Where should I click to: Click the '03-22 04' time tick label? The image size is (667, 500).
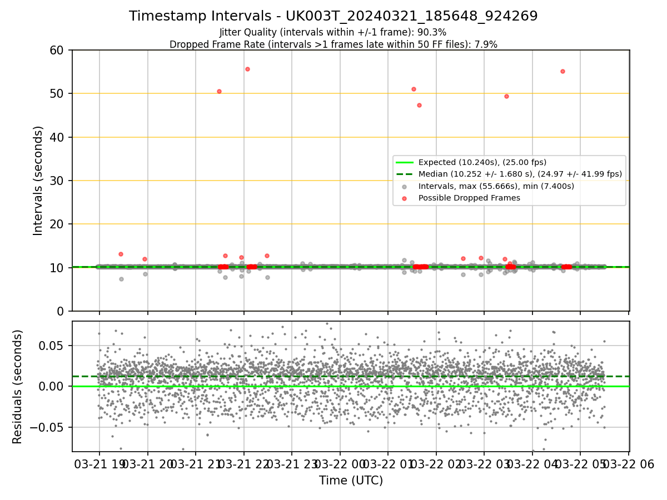point(532,464)
